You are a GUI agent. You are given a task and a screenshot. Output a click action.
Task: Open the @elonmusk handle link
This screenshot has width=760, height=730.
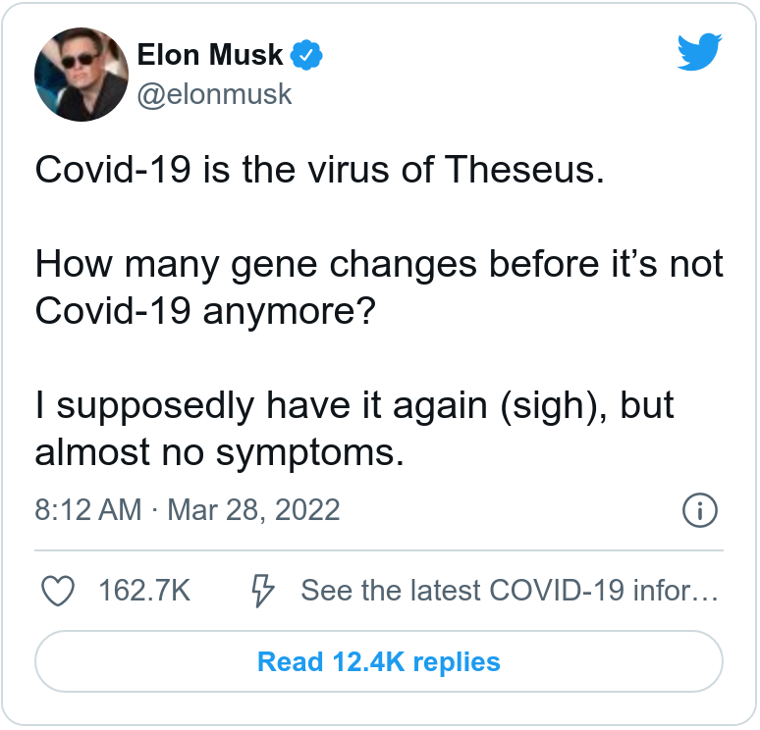point(214,94)
